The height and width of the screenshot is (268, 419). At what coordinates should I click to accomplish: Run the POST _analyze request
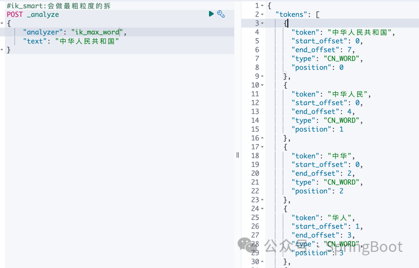coord(211,14)
